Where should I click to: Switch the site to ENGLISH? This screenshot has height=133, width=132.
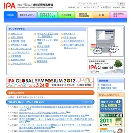[x=120, y=7]
